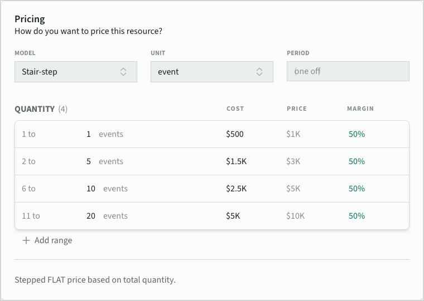Viewport: 424px width, 301px height.
Task: Edit the upper quantity 1 in first row
Action: tap(89, 134)
